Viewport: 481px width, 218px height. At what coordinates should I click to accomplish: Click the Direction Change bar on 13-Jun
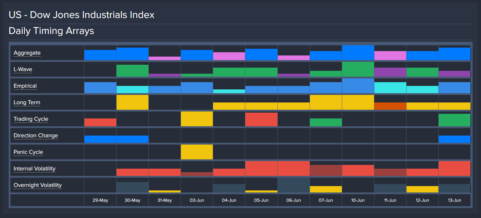pos(454,139)
